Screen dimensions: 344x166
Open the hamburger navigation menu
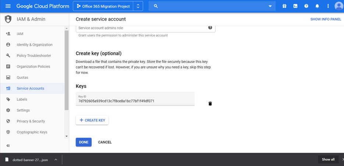pos(8,6)
